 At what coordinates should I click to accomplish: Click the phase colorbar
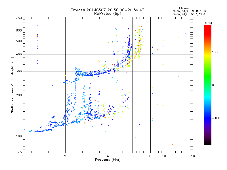[x=208, y=84]
